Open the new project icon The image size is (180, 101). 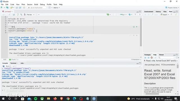point(7,8)
